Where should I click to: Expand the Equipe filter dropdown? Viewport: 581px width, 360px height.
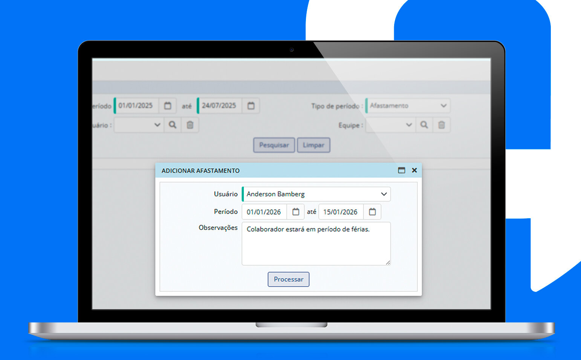[x=390, y=125]
